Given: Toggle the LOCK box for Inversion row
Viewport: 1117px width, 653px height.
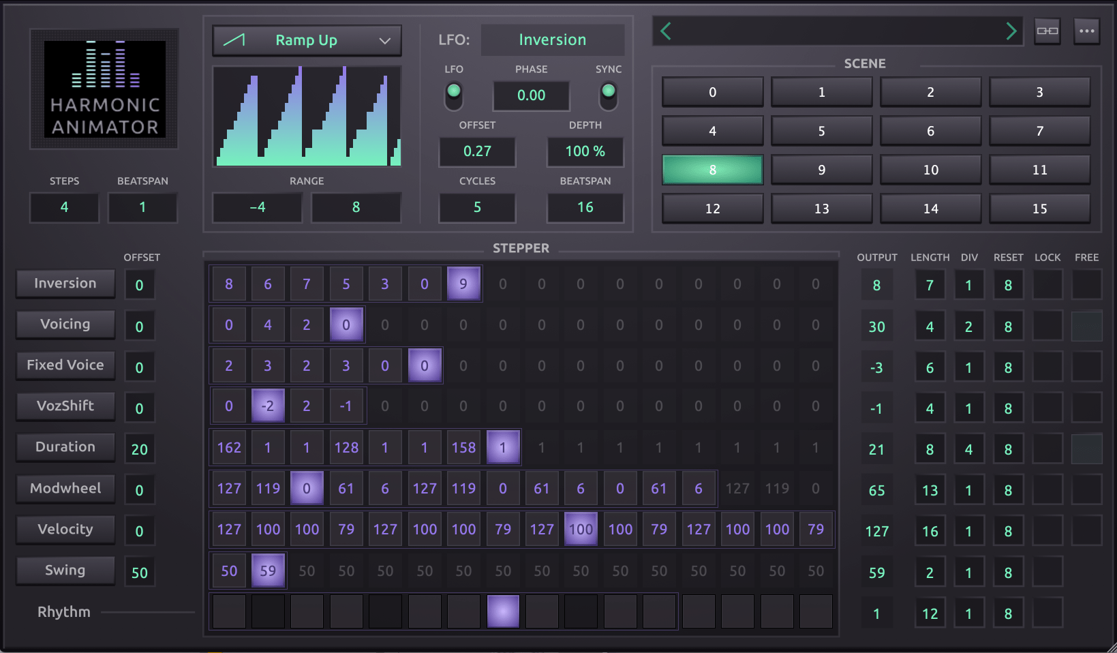Looking at the screenshot, I should tap(1047, 285).
